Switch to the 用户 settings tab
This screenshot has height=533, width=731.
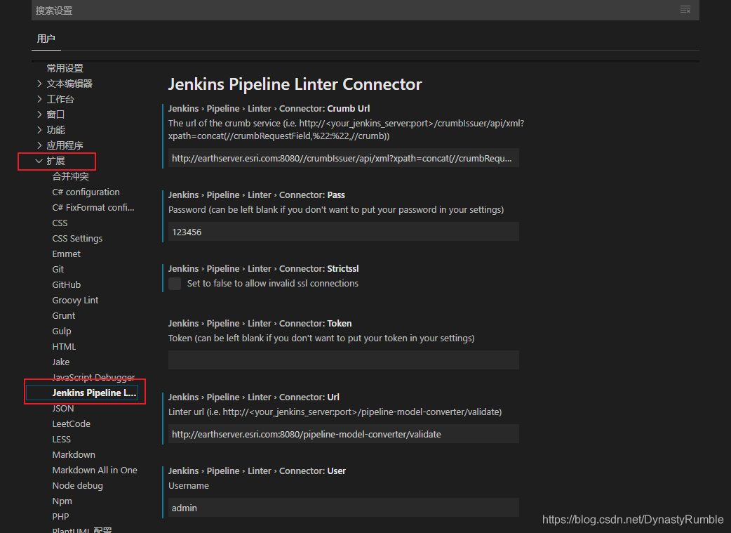pyautogui.click(x=46, y=39)
